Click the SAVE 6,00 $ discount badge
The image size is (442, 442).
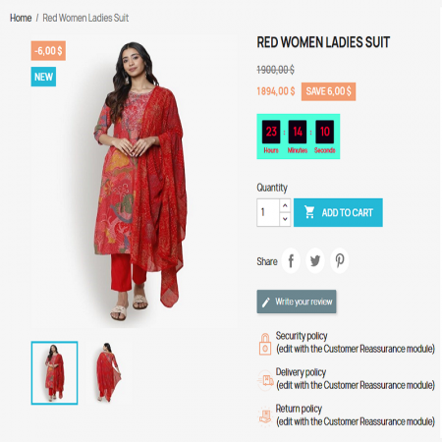tap(328, 91)
